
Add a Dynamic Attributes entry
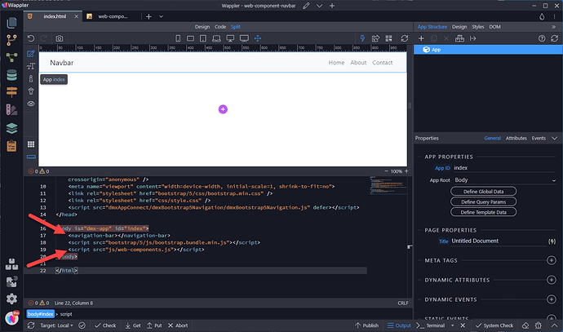552,280
